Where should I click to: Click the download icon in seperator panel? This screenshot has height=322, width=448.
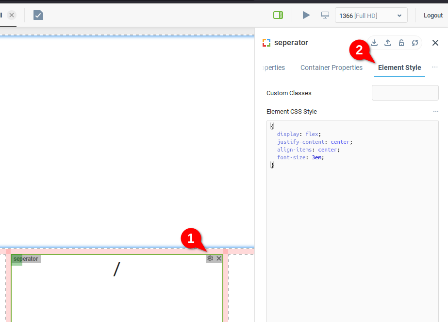point(374,43)
